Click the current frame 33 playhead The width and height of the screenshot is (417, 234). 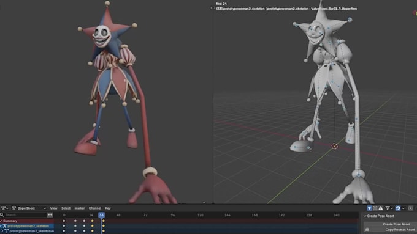coord(101,215)
